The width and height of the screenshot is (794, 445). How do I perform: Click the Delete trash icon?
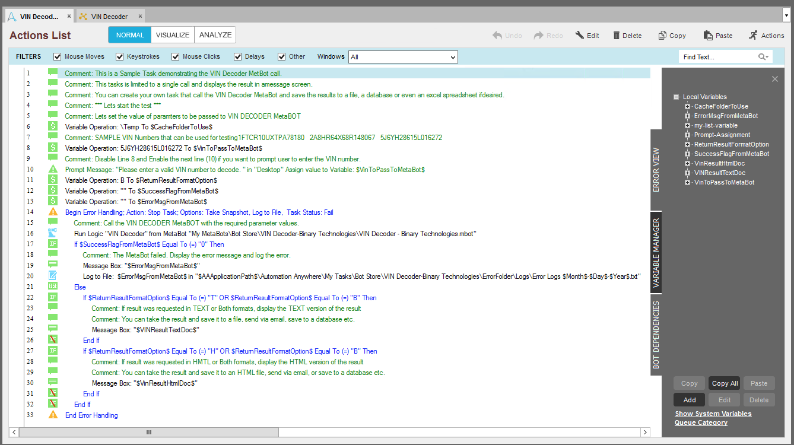coord(617,36)
